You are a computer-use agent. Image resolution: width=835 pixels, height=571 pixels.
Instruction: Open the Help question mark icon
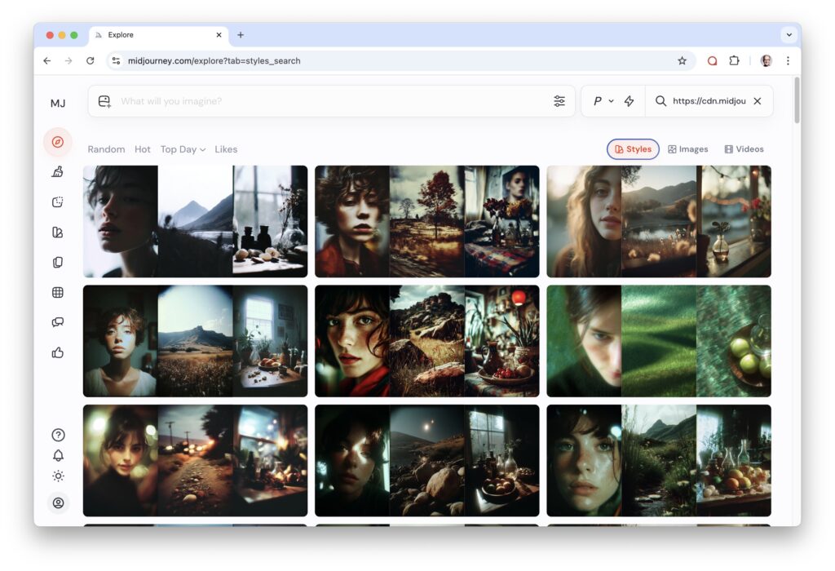click(x=58, y=435)
